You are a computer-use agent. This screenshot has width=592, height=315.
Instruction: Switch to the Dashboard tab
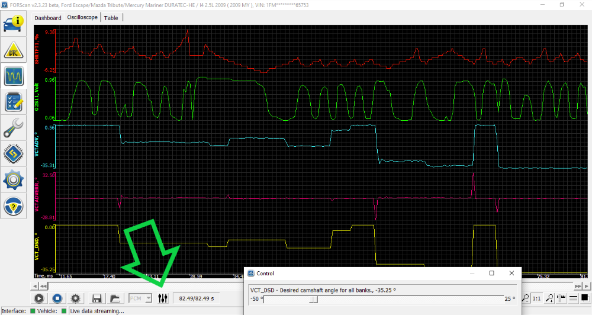[48, 18]
